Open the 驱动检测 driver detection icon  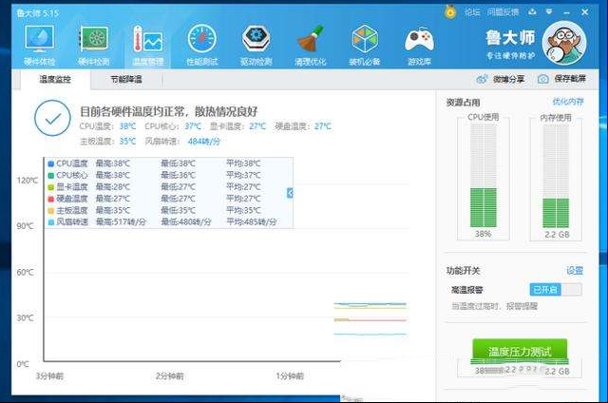pos(256,45)
